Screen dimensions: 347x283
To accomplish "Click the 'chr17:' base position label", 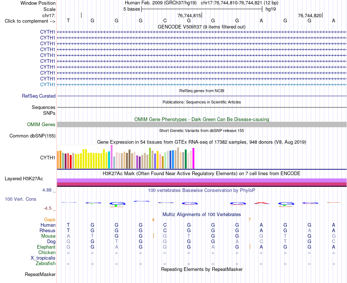I will pyautogui.click(x=49, y=15).
